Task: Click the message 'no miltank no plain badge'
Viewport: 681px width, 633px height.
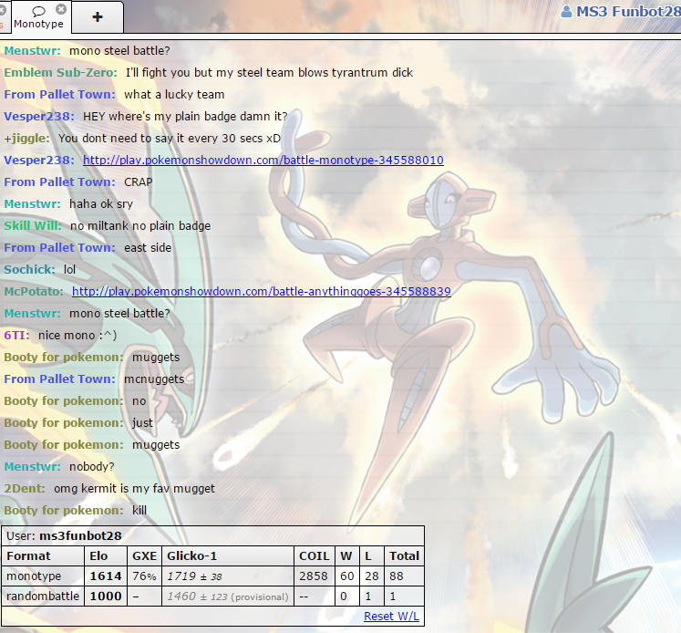Action: (x=140, y=226)
